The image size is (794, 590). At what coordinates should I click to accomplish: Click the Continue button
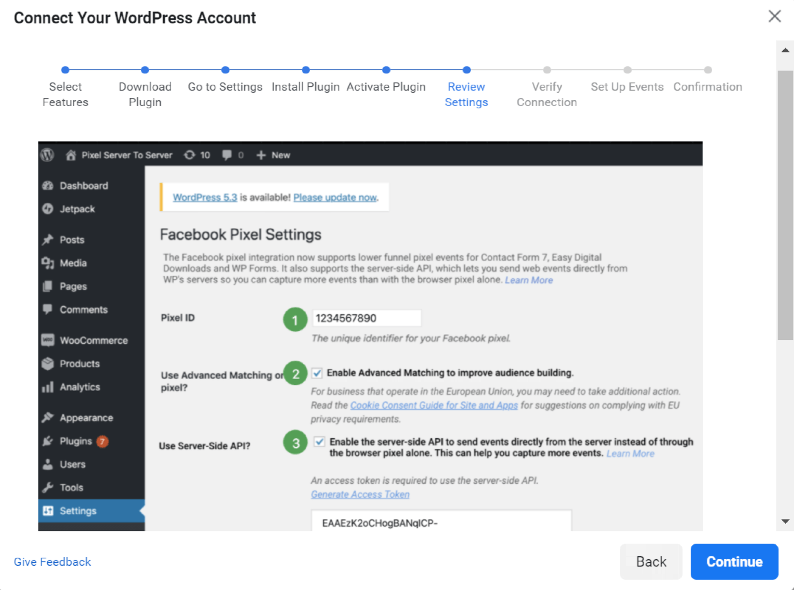734,562
